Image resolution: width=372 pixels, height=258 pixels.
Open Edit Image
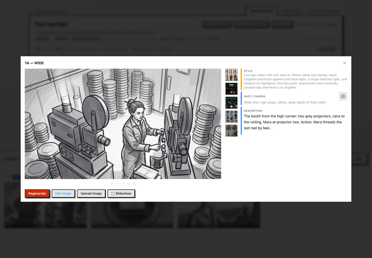[x=63, y=194]
